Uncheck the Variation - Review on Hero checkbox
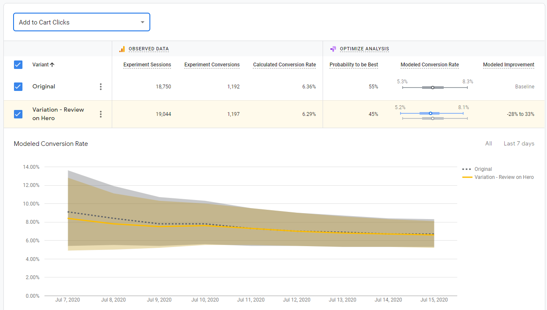547x310 pixels. coord(18,114)
